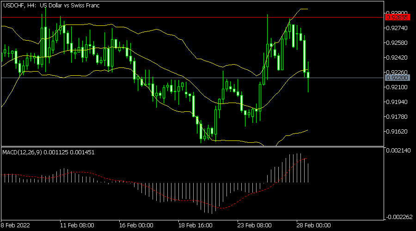Image resolution: width=416 pixels, height=231 pixels.
Task: Click the 28 Feb 00:00 time label
Action: pos(313,225)
